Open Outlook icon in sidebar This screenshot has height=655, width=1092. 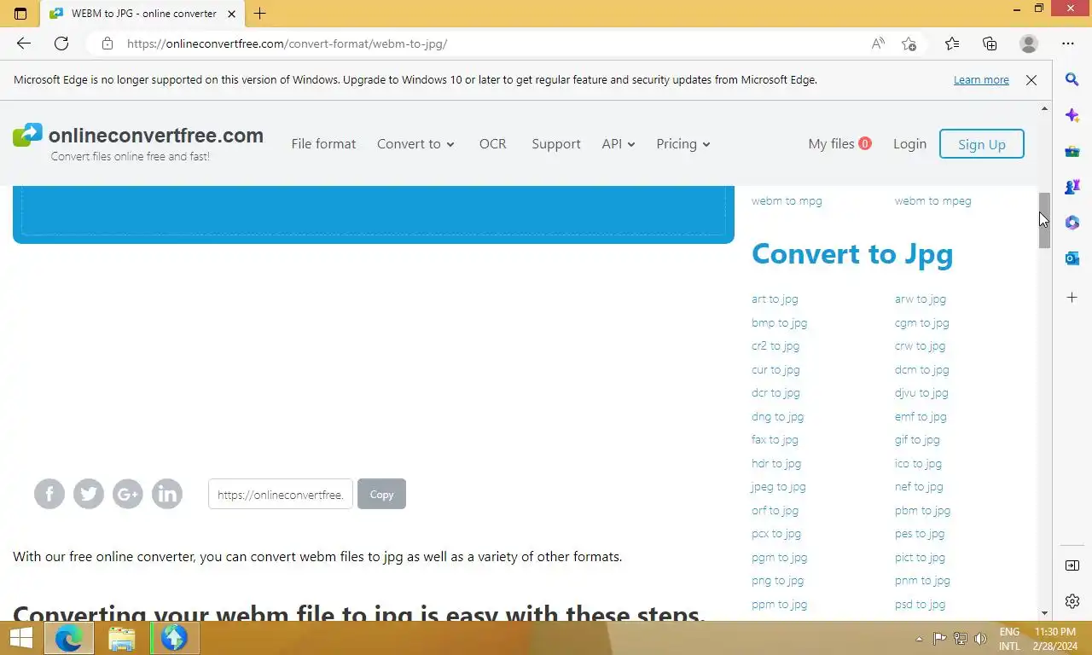[x=1072, y=258]
